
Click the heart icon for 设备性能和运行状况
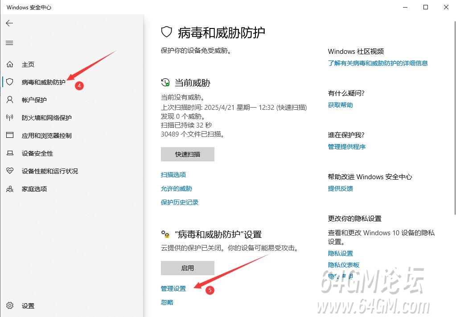pos(10,171)
